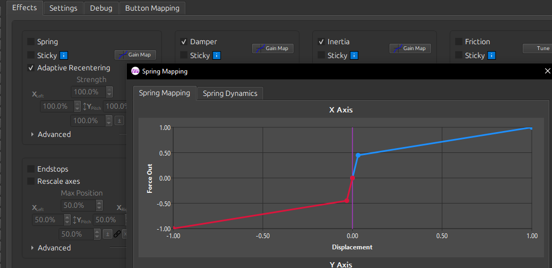Click the Spring Mapping window logo icon

[x=135, y=71]
